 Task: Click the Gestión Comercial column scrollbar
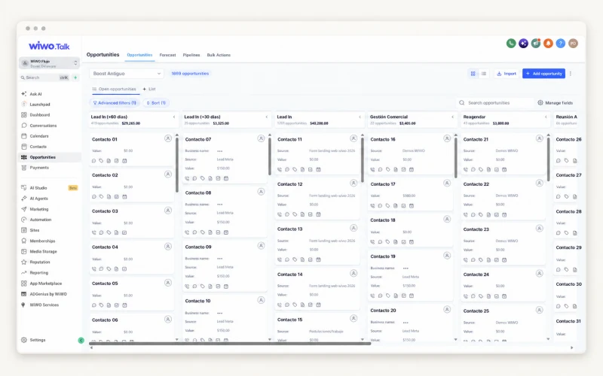coord(456,157)
